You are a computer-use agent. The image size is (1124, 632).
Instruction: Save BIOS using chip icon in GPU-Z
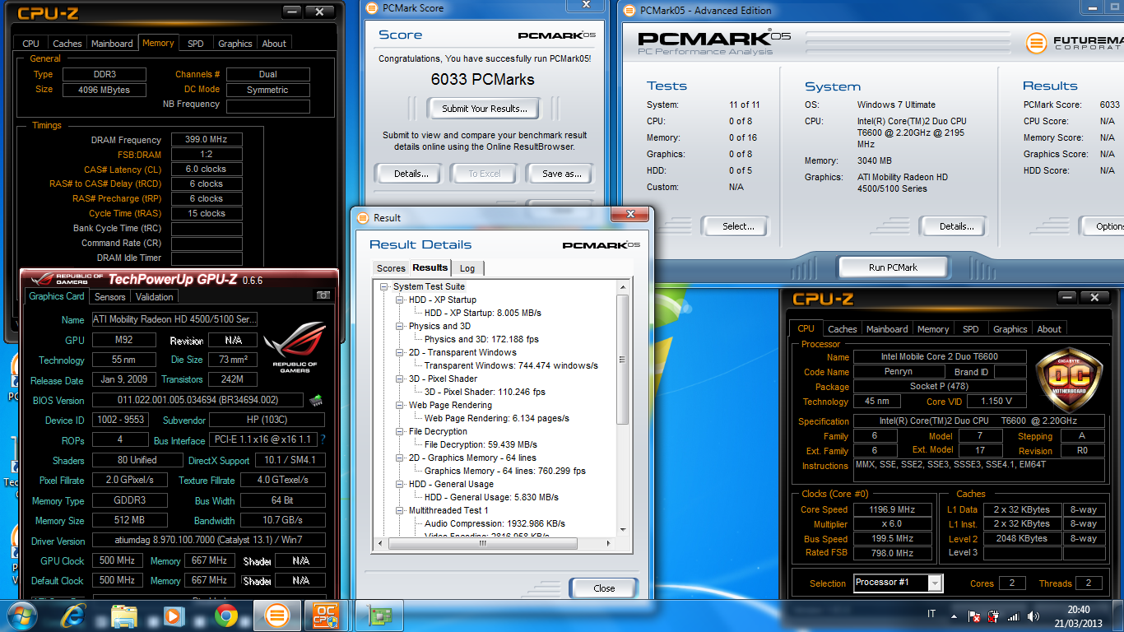316,400
